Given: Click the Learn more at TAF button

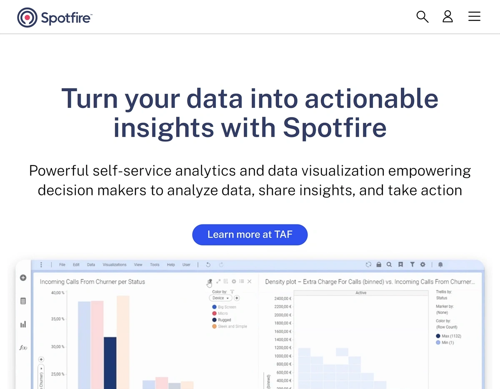Looking at the screenshot, I should (x=250, y=234).
